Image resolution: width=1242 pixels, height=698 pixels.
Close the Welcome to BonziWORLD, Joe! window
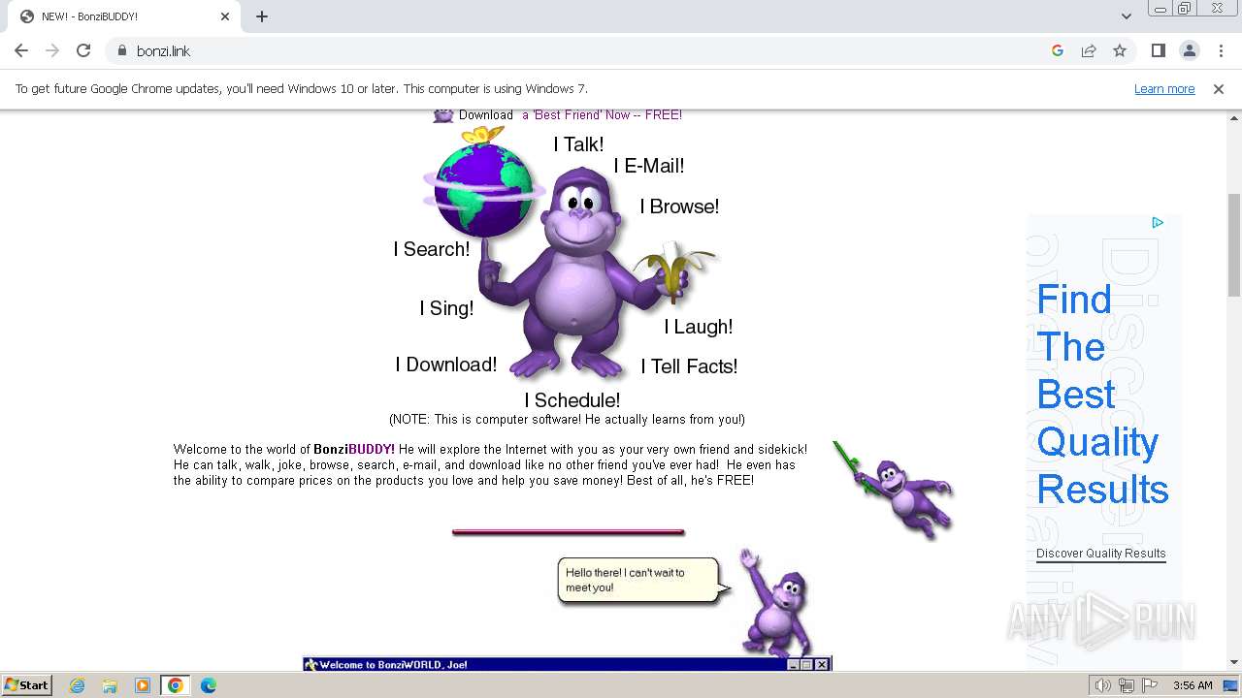click(x=822, y=665)
